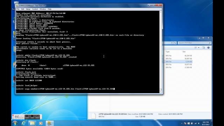Open the File menu in Tera Term
Image resolution: width=224 pixels, height=126 pixels.
click(18, 9)
